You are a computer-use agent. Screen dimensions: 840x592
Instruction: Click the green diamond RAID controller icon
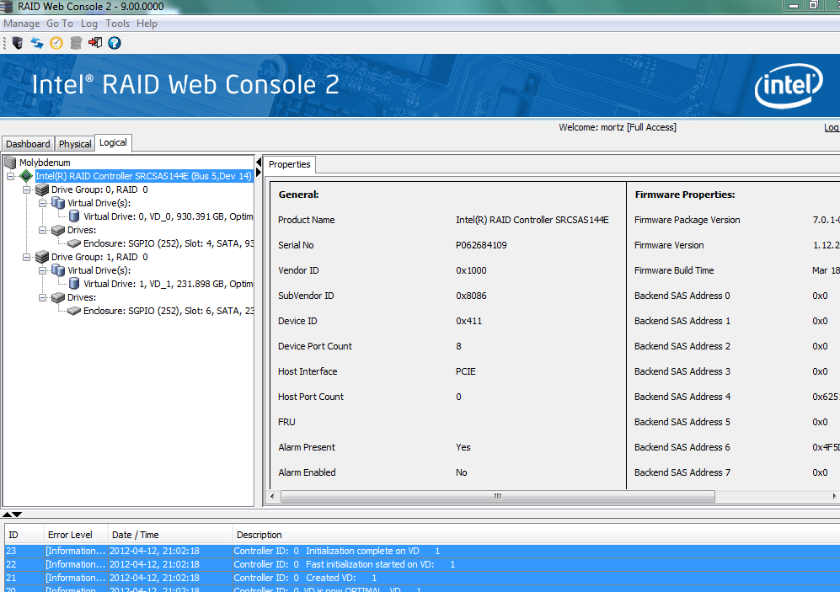(26, 175)
